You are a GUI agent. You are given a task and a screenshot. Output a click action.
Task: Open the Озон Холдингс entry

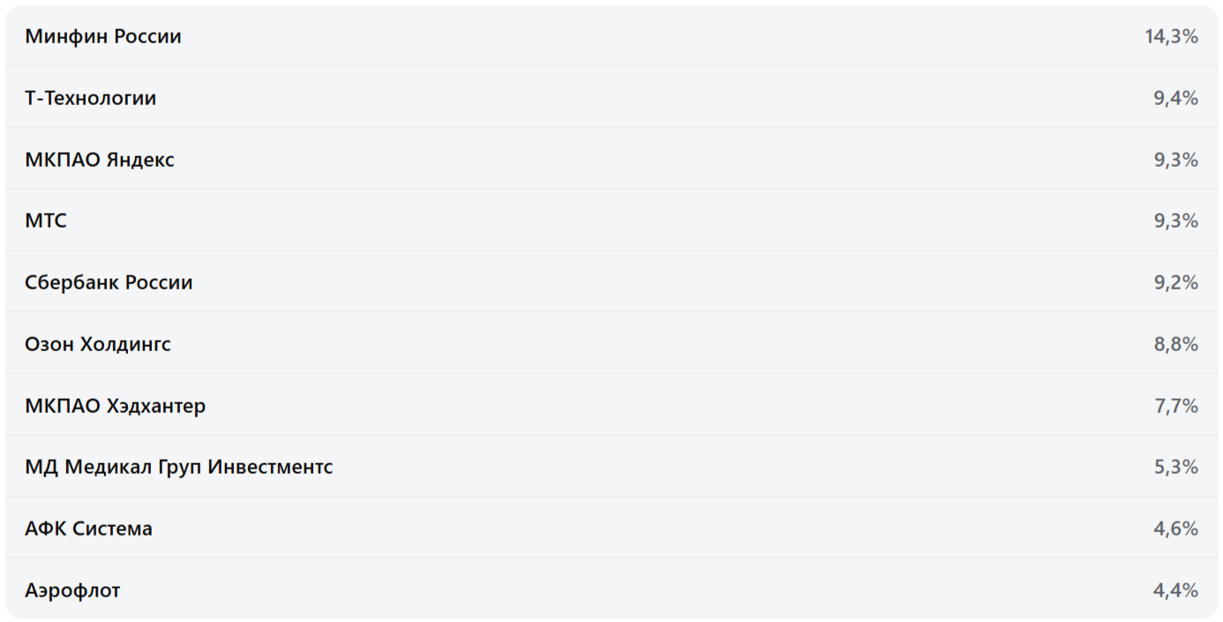point(98,344)
